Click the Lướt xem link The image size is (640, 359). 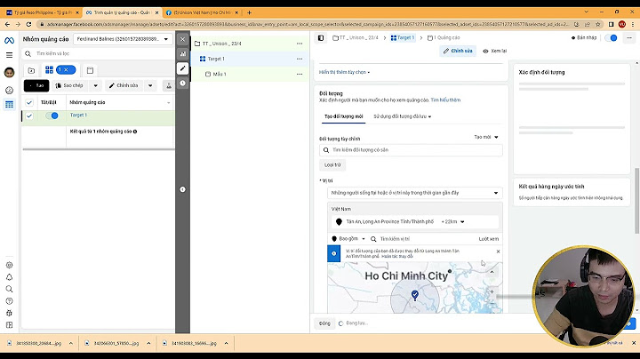489,239
